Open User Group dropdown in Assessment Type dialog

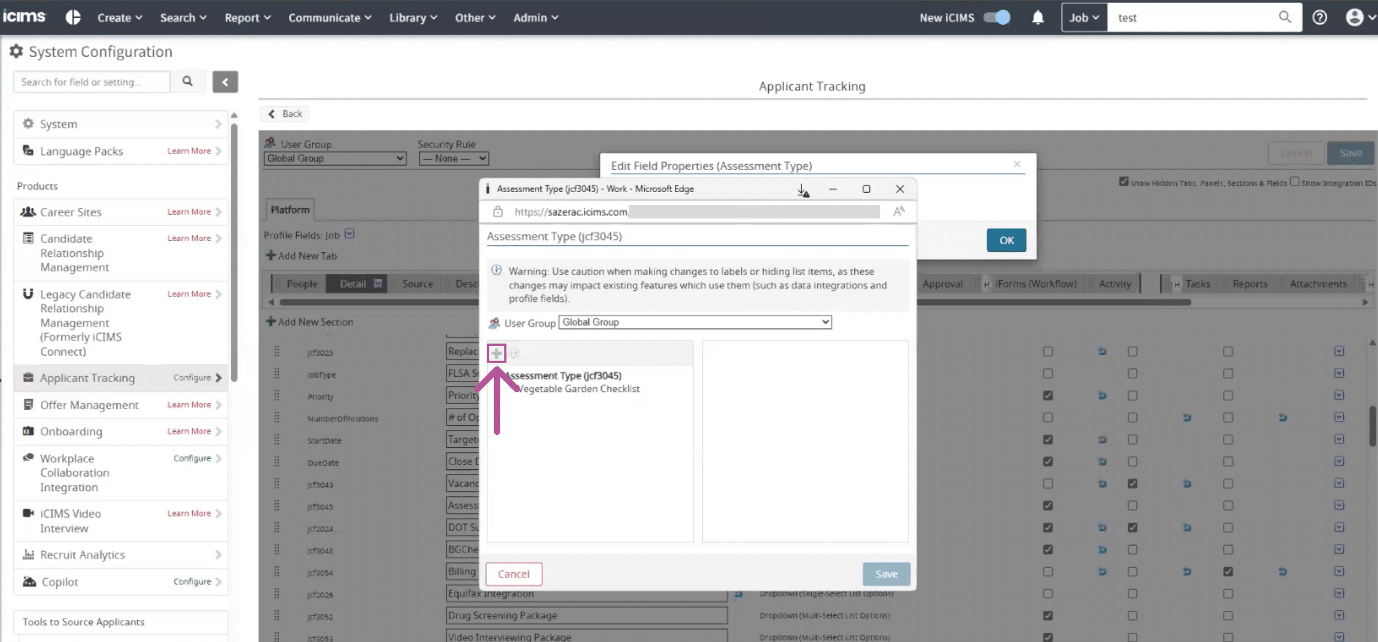[x=695, y=322]
